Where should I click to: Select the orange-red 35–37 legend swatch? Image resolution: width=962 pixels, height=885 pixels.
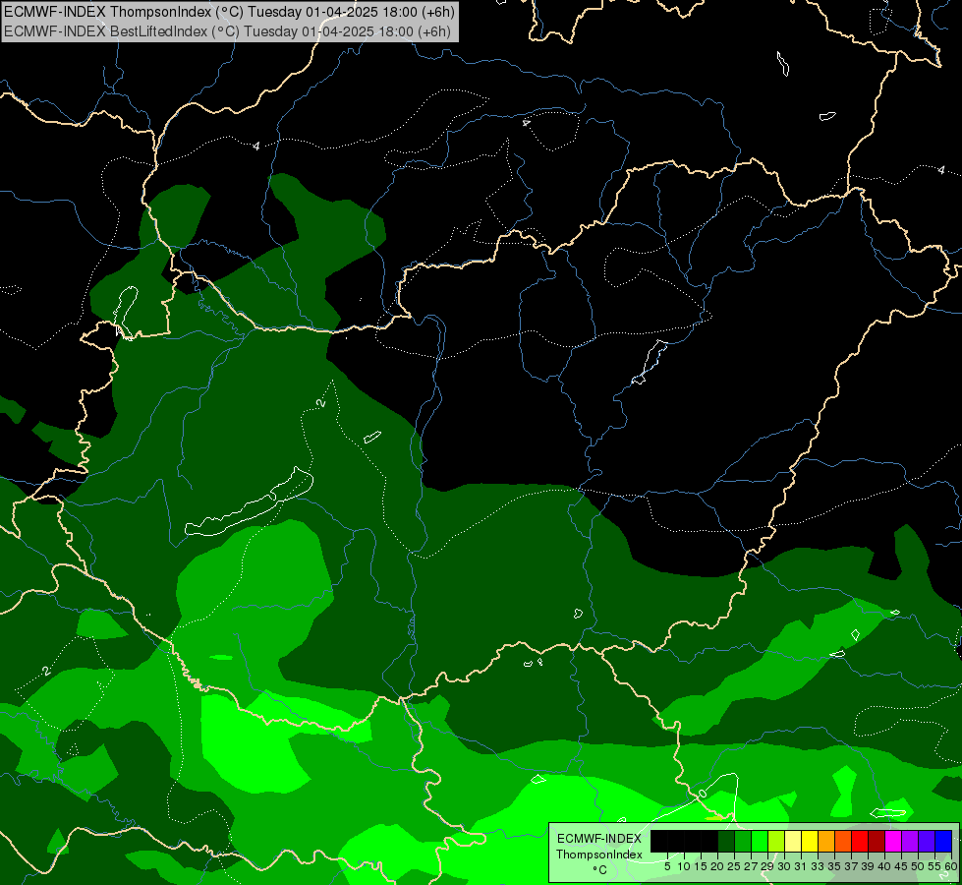[x=843, y=842]
